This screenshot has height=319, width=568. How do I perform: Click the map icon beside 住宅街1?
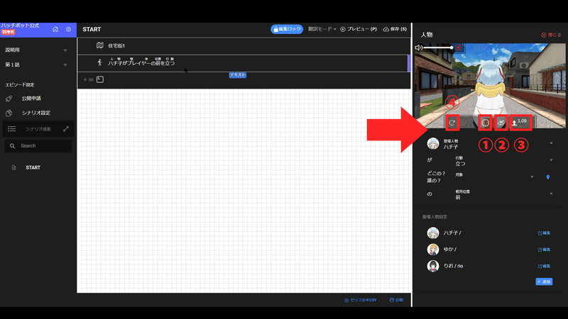pos(100,45)
